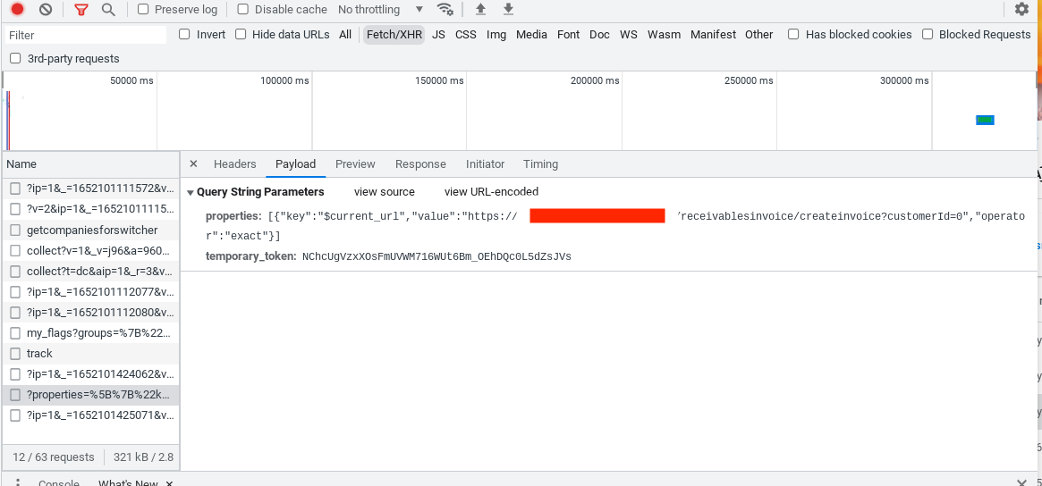
Task: Stop recording network log
Action: [17, 9]
